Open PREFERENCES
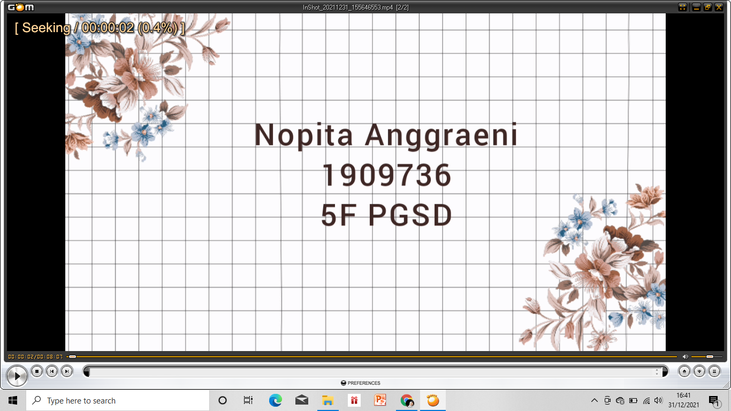The width and height of the screenshot is (731, 411). coord(361,383)
